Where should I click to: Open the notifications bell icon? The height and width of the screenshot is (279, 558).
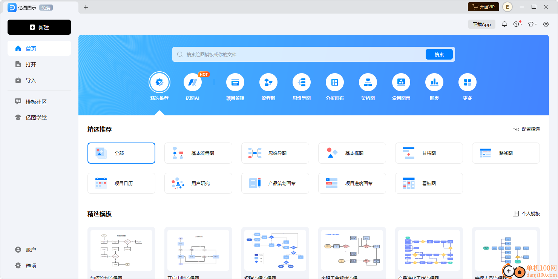504,24
